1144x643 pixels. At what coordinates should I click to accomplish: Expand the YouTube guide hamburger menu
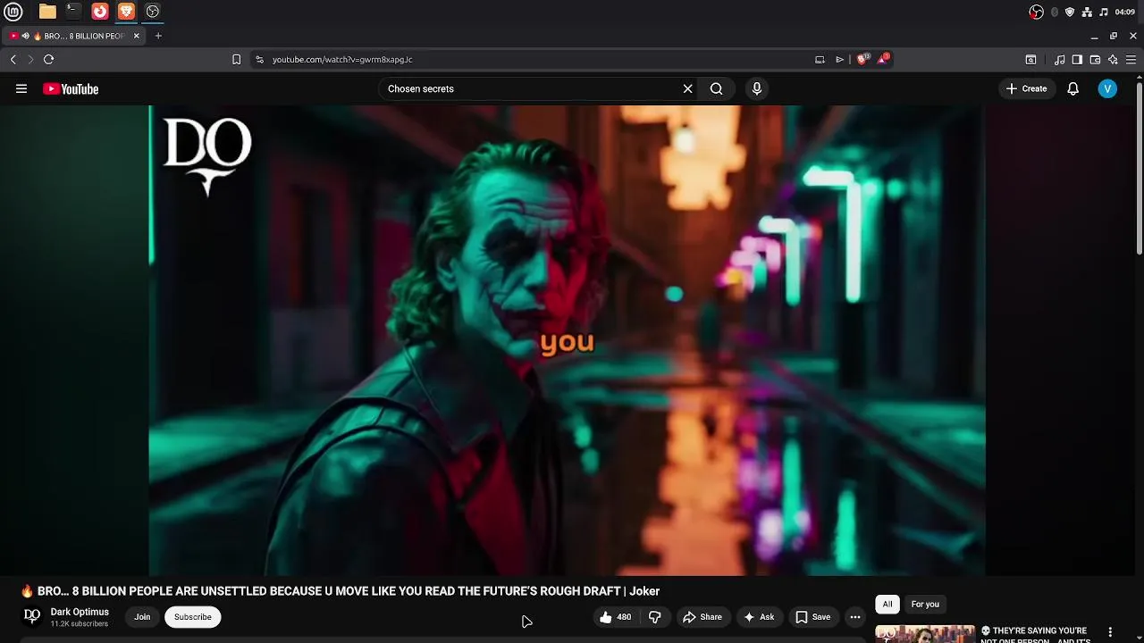(21, 88)
